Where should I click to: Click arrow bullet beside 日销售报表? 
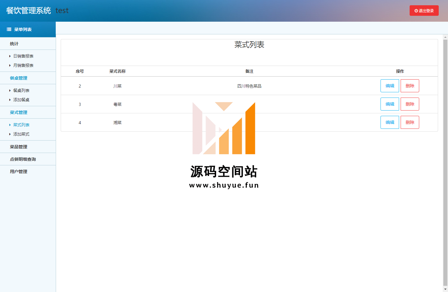tap(10, 56)
